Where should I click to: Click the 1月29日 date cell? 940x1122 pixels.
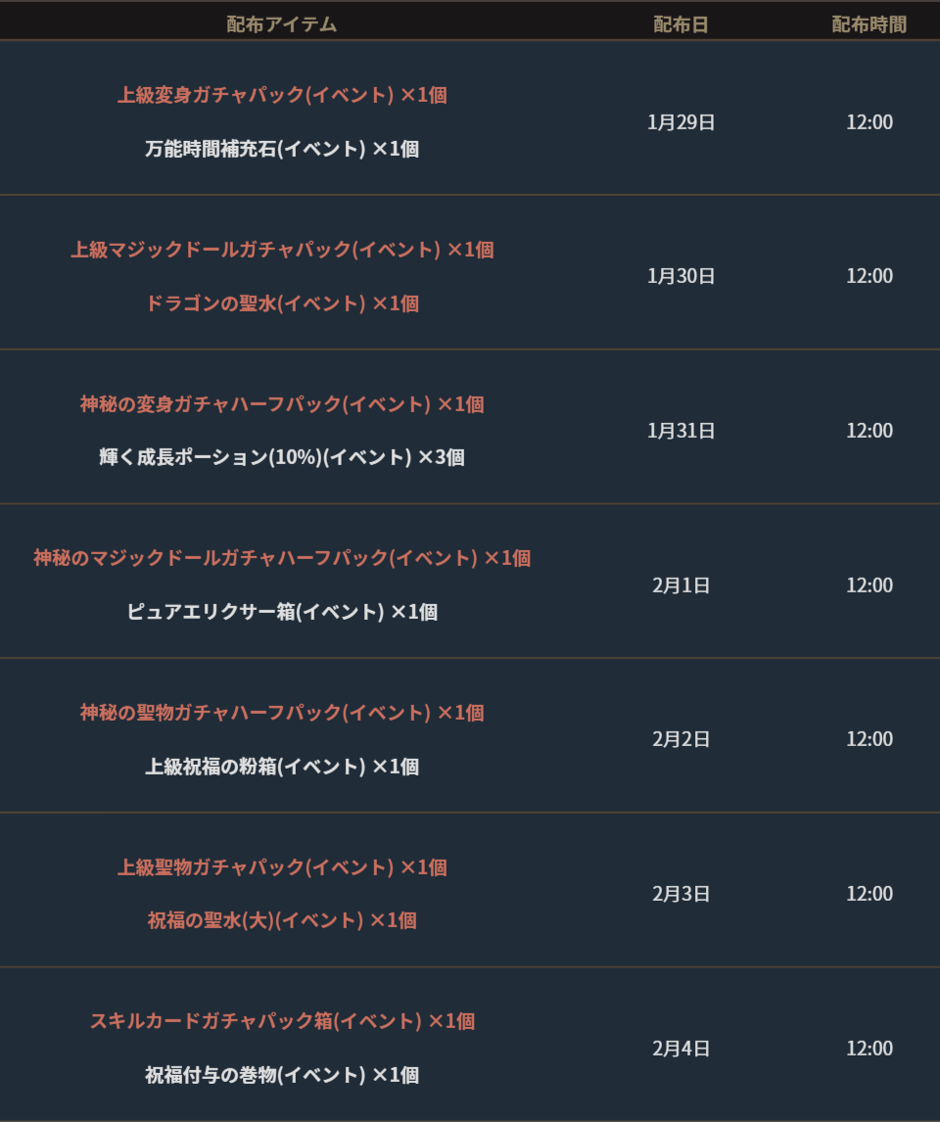click(x=681, y=122)
